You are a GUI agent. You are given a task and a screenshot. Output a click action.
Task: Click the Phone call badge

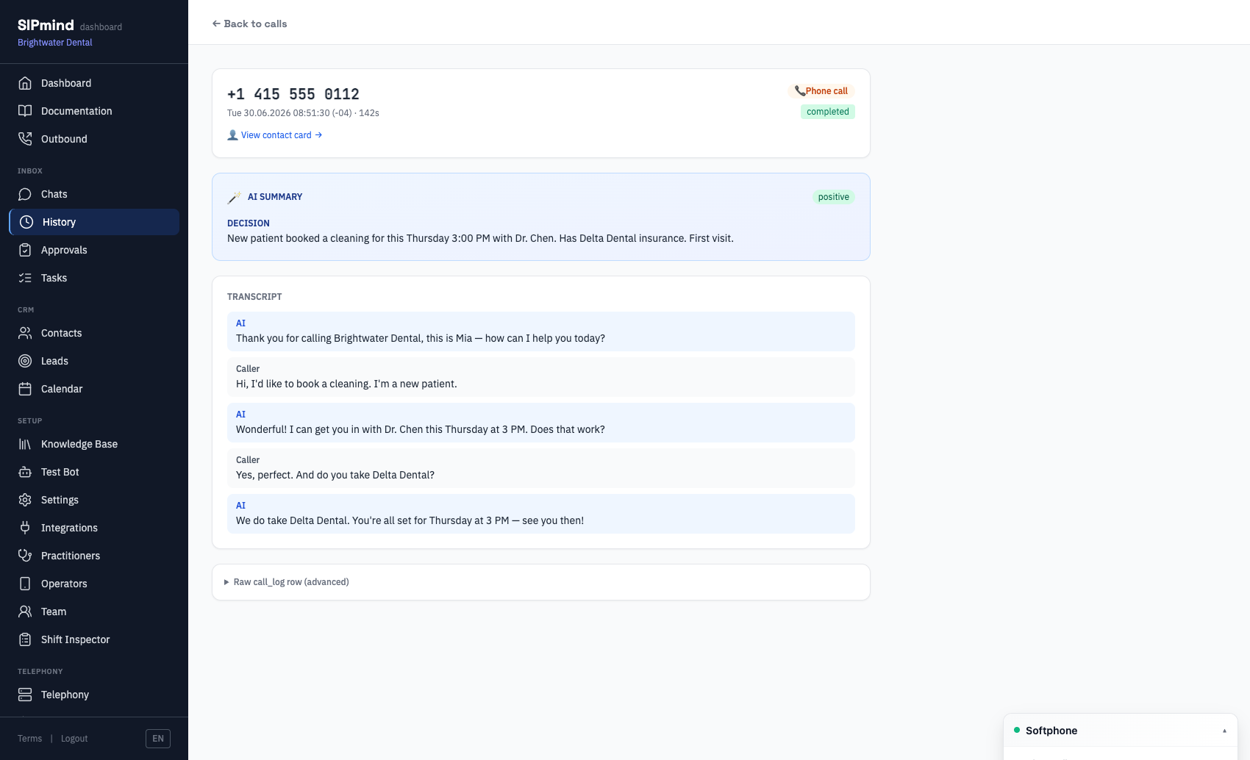click(821, 91)
